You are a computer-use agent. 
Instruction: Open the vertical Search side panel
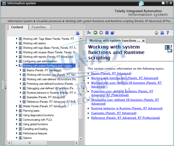pyautogui.click(x=3, y=85)
